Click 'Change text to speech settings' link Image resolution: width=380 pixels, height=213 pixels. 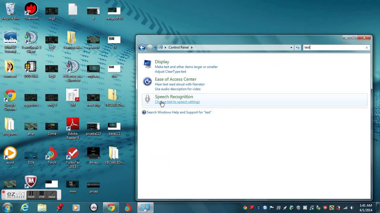point(177,102)
